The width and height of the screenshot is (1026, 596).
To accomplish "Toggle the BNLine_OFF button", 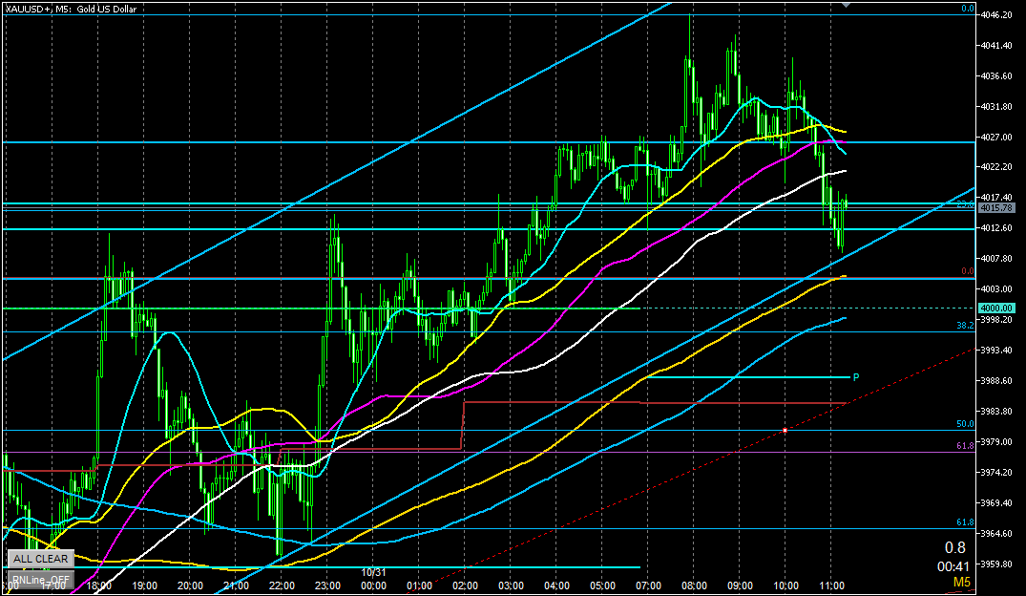I will pyautogui.click(x=40, y=579).
